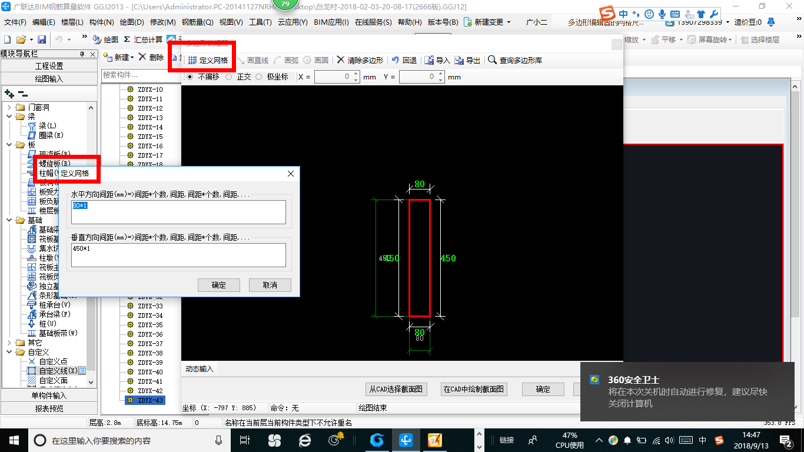Expand the 其它 tree folder
Image resolution: width=804 pixels, height=452 pixels.
9,343
